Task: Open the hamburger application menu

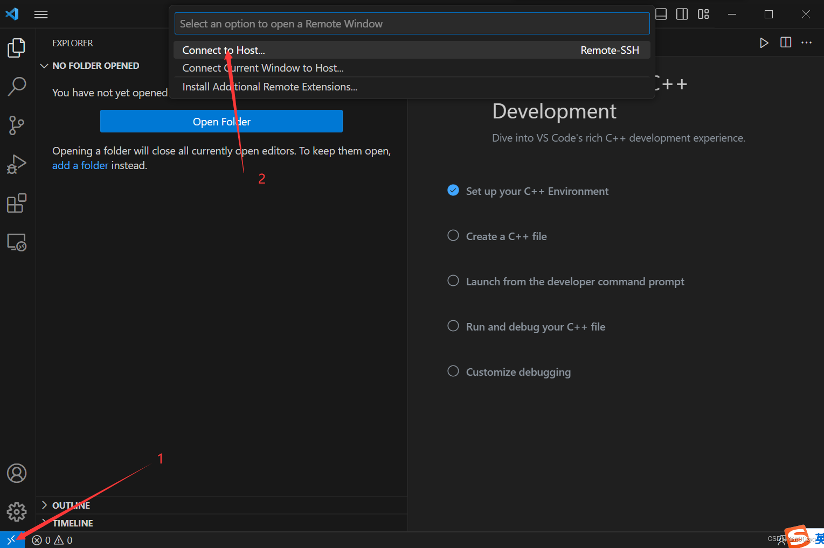Action: tap(41, 14)
